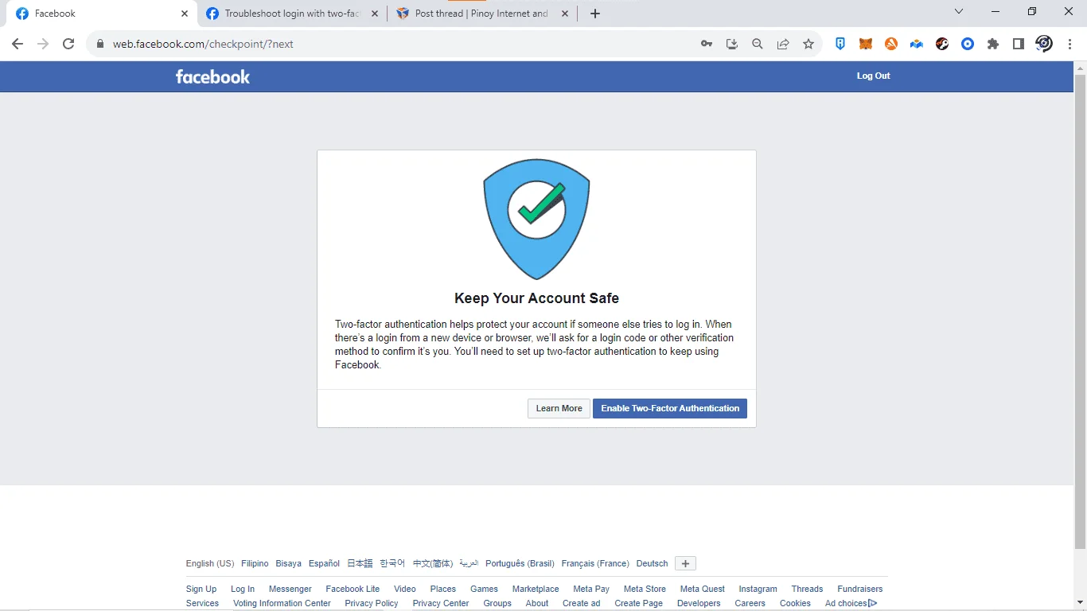Open the Log In footer link
The height and width of the screenshot is (611, 1087).
point(243,589)
